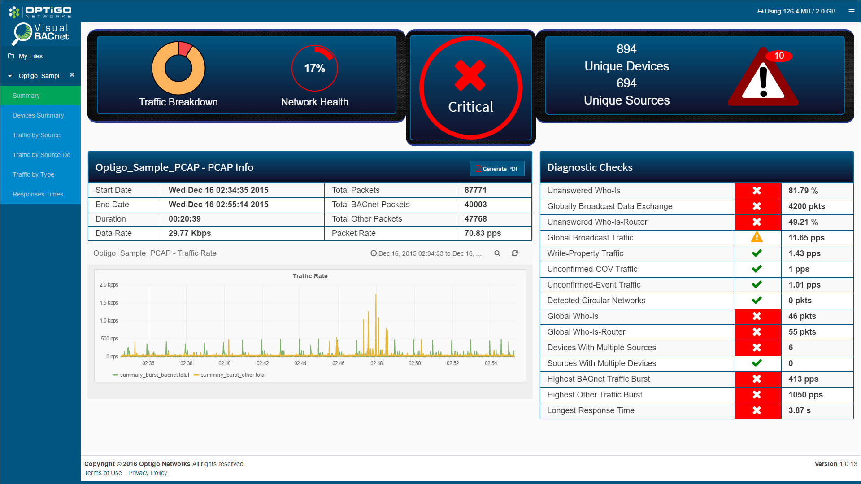Viewport: 861px width, 484px height.
Task: Click the 1050 pps value
Action: pos(805,395)
